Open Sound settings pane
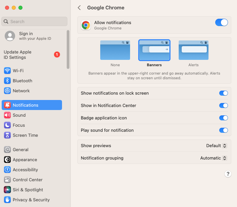 (x=32, y=115)
